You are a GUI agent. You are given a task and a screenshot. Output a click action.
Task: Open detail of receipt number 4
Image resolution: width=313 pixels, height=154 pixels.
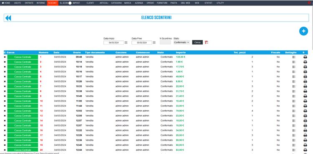[294, 72]
